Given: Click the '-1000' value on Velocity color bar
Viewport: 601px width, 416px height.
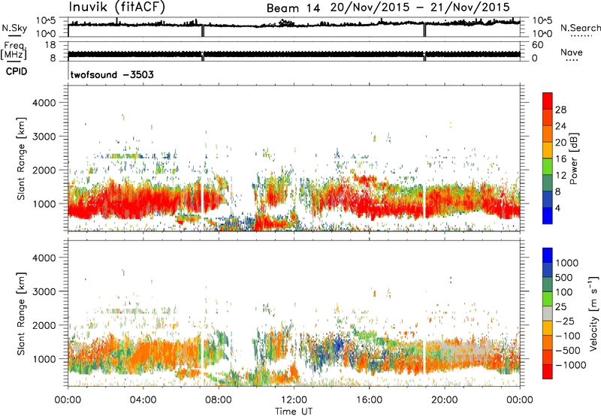Looking at the screenshot, I should pyautogui.click(x=570, y=365).
